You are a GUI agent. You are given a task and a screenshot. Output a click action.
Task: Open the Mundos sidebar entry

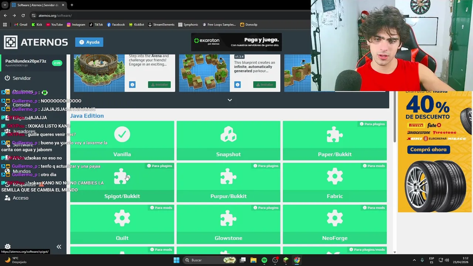[17, 171]
